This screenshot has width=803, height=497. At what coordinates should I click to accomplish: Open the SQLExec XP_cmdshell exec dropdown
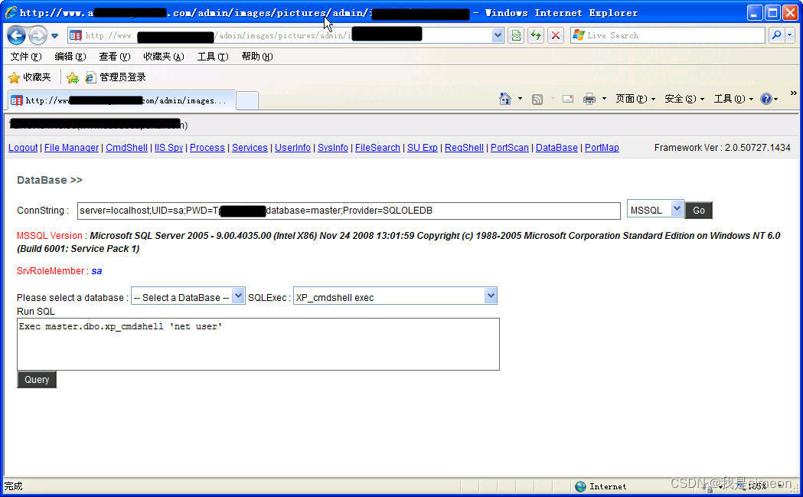tap(395, 296)
